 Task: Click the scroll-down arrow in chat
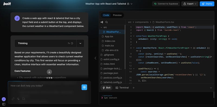49,72
